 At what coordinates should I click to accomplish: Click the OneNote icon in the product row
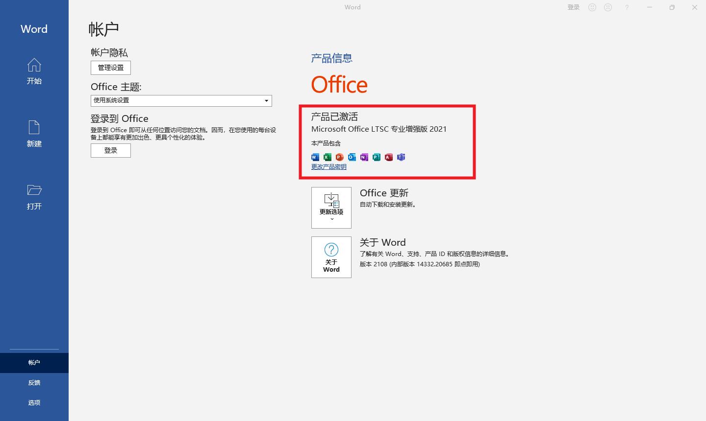click(364, 157)
